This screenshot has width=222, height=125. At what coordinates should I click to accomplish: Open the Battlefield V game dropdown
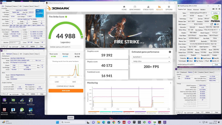click(x=151, y=57)
